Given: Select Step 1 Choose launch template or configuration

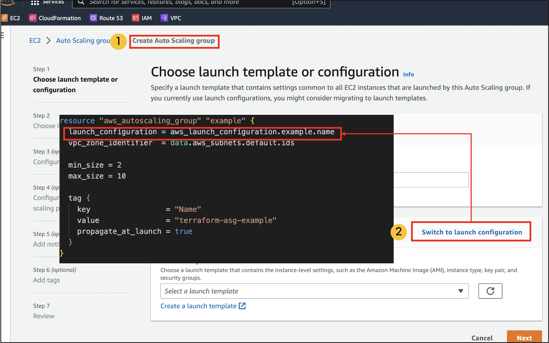Looking at the screenshot, I should 75,85.
